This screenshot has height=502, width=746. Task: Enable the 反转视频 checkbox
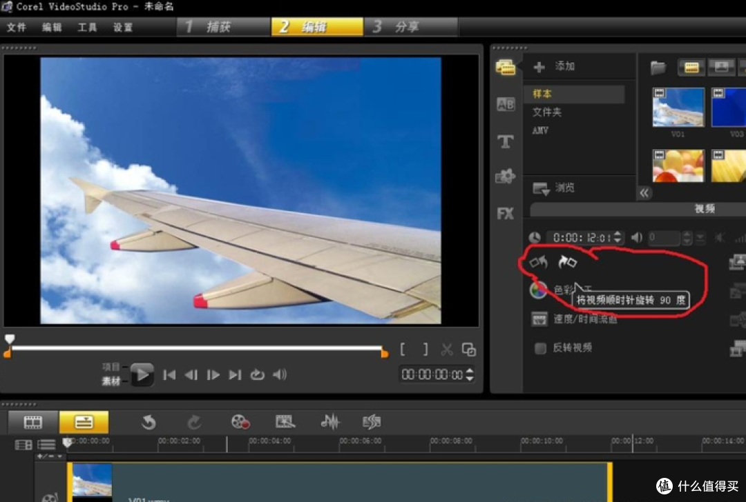[540, 348]
